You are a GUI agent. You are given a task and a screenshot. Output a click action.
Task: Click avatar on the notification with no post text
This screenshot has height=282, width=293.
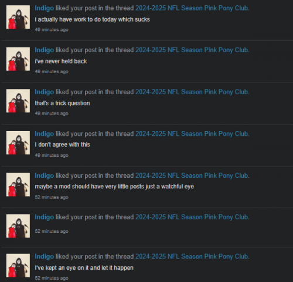click(18, 226)
